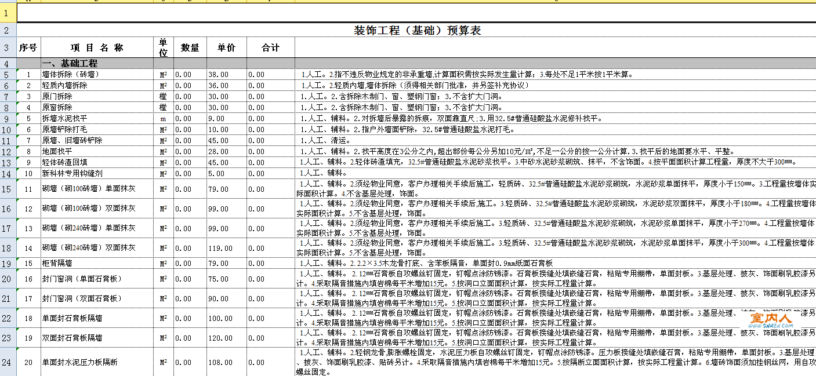Select the description cell for 新科林专用钩缝剂

tap(556, 174)
